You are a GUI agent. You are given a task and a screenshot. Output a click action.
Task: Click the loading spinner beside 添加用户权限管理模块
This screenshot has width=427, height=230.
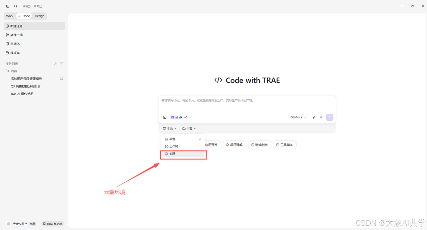pos(61,79)
